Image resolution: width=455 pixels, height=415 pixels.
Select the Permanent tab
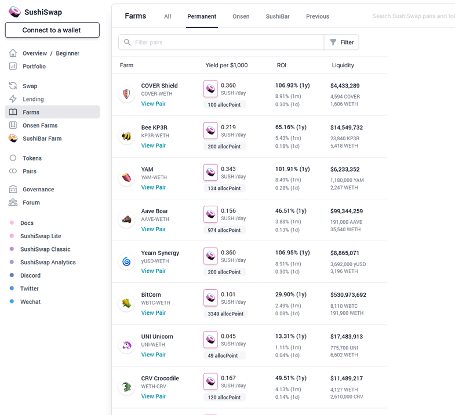click(202, 17)
